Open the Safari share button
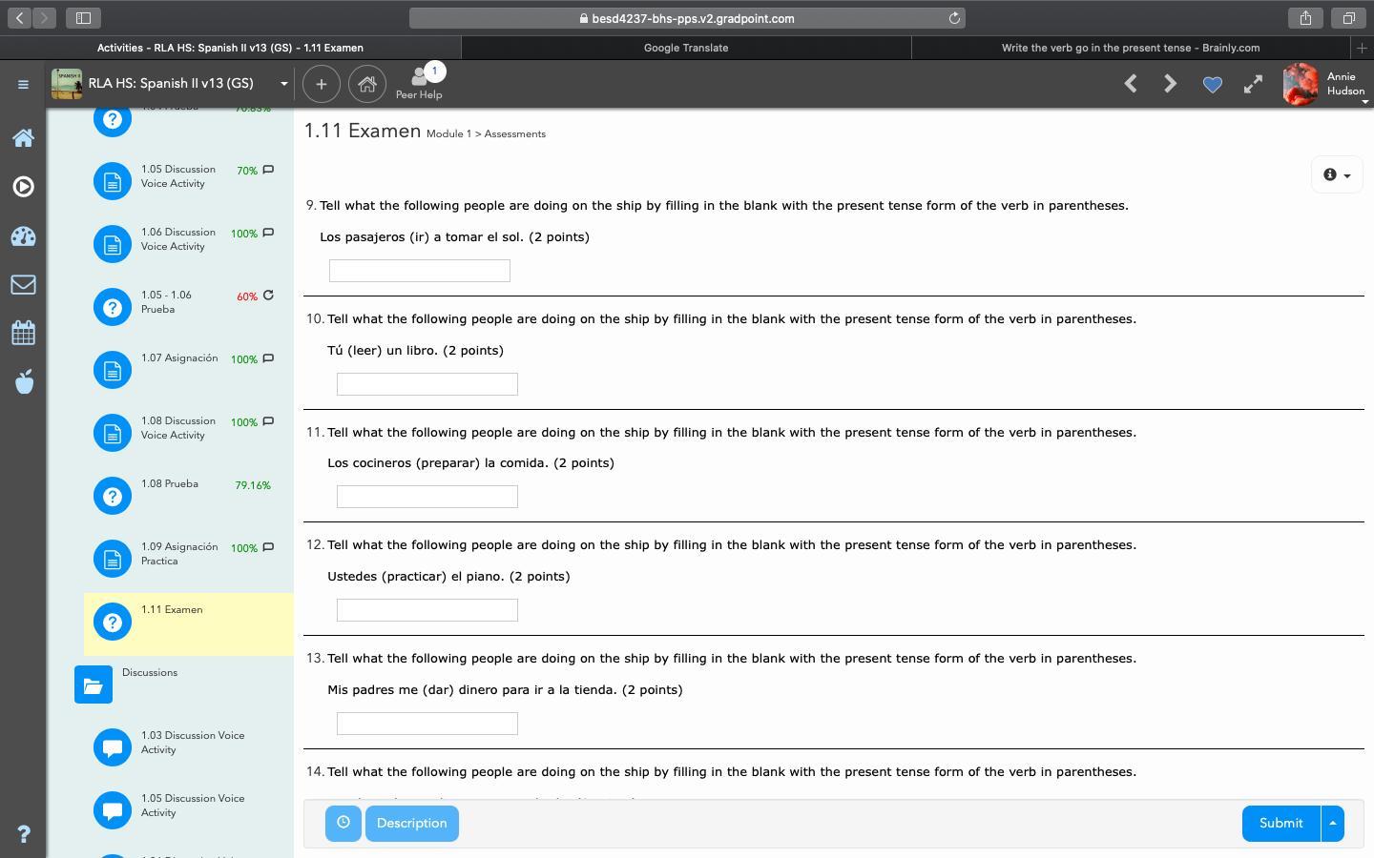The width and height of the screenshot is (1374, 858). tap(1305, 18)
